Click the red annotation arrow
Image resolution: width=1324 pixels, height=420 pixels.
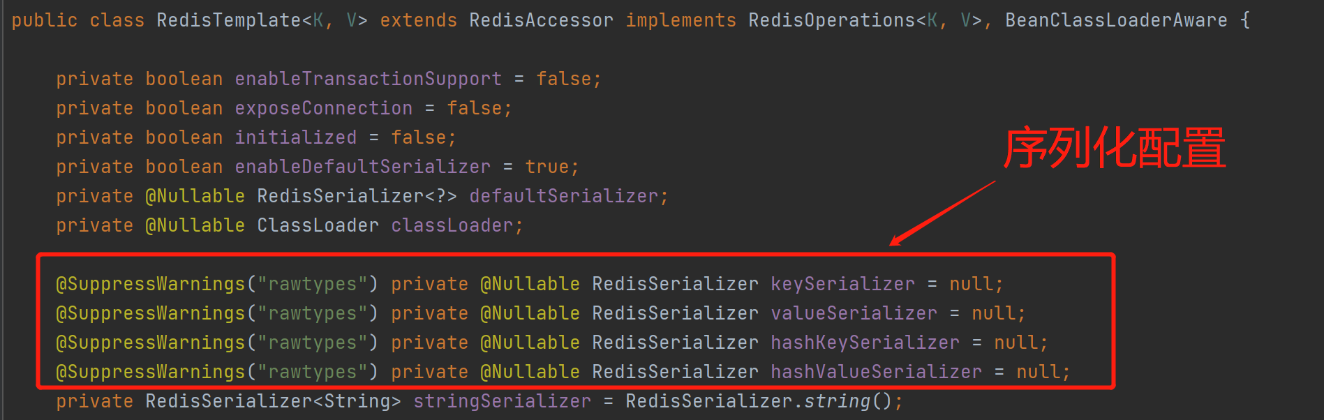click(x=942, y=213)
